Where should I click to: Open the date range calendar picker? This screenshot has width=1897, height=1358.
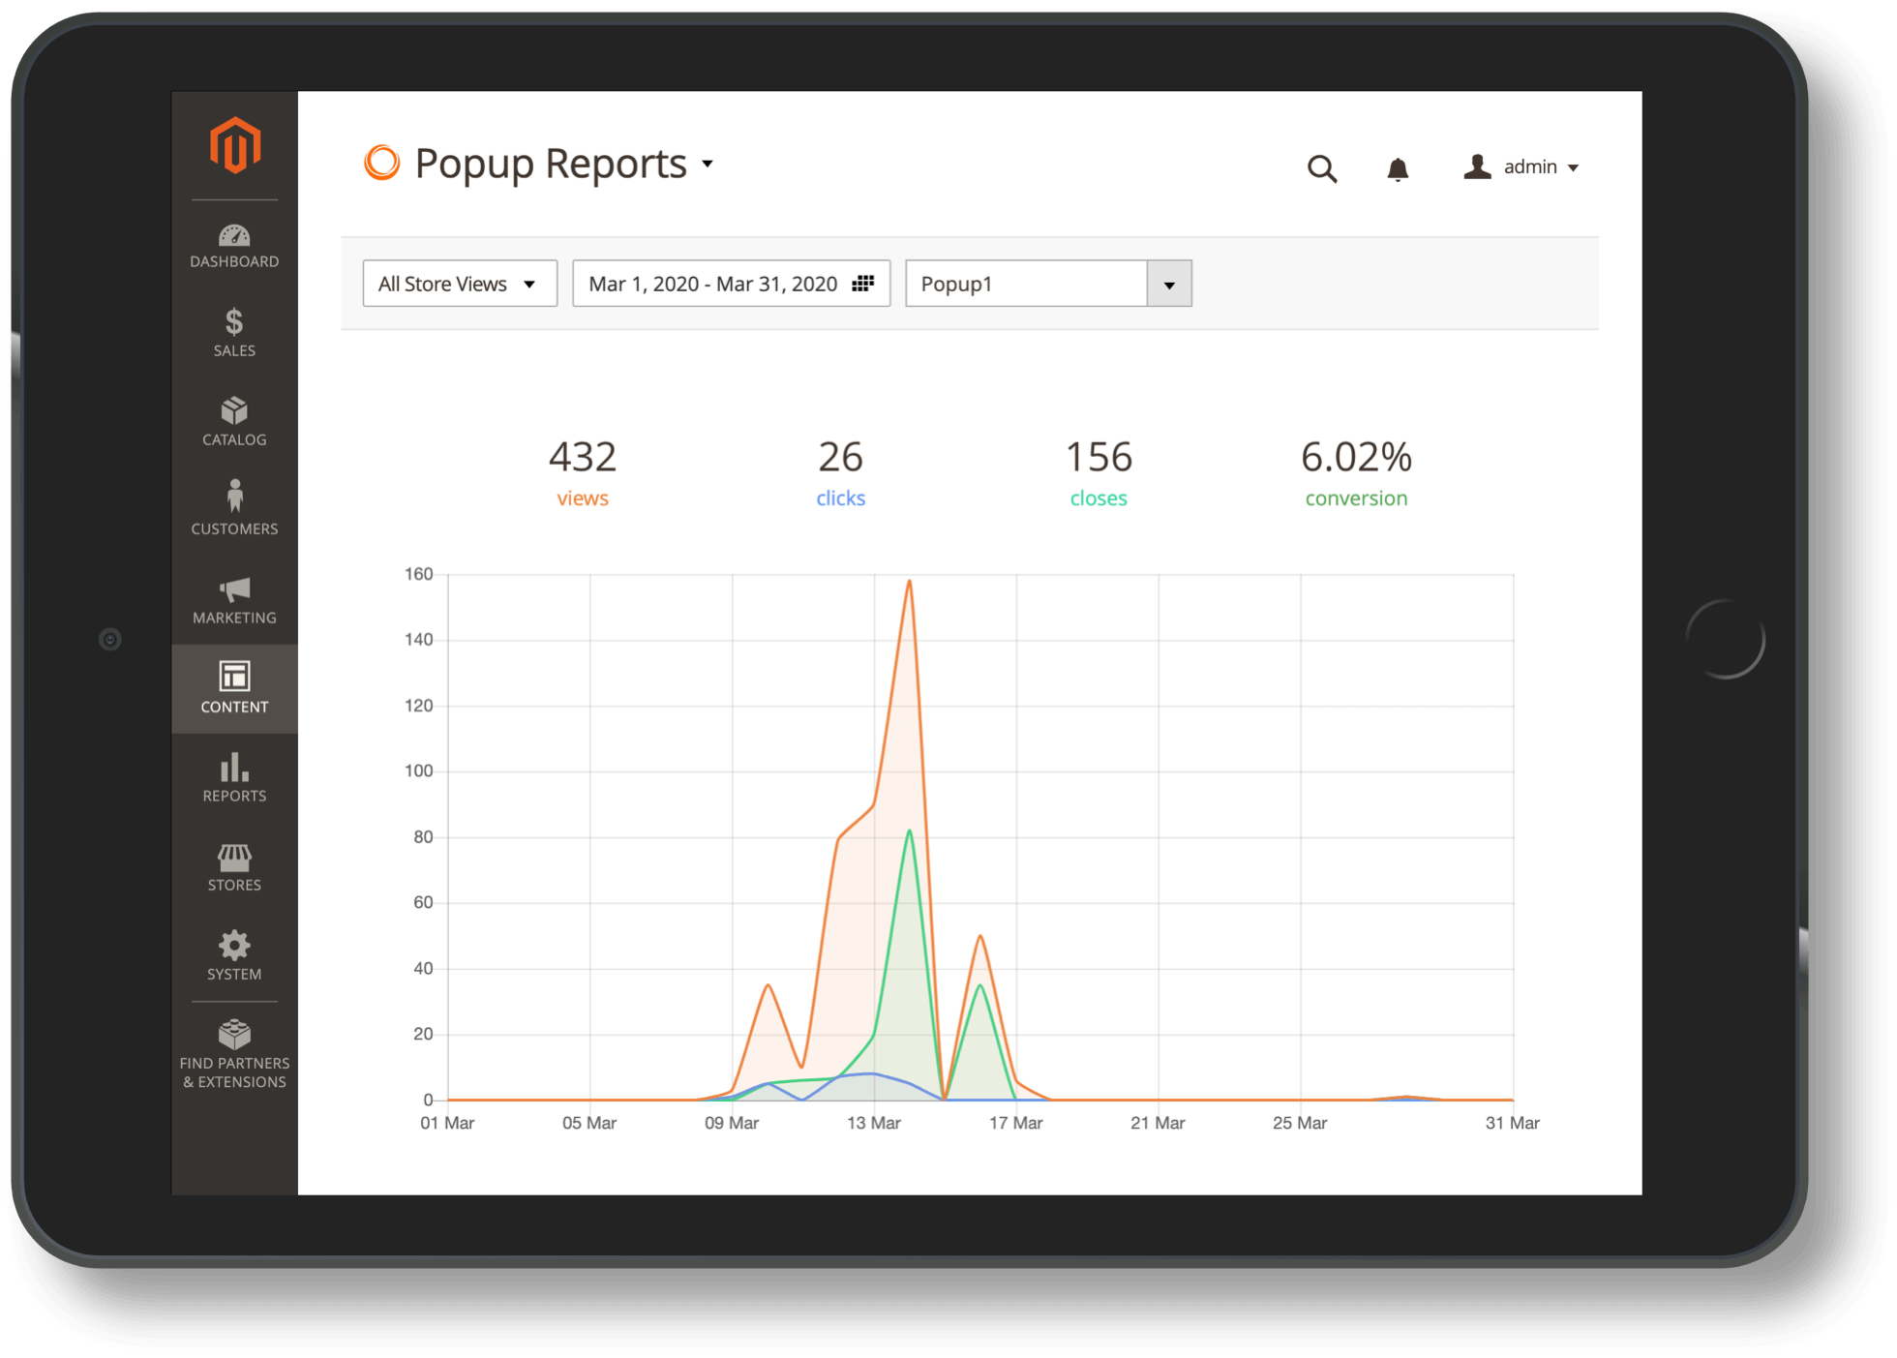click(862, 283)
